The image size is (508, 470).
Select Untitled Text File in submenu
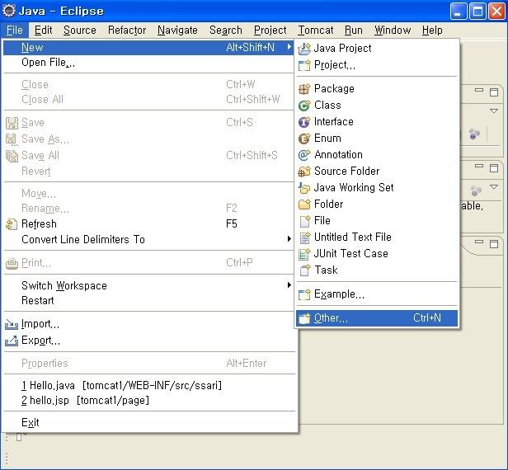coord(377,237)
